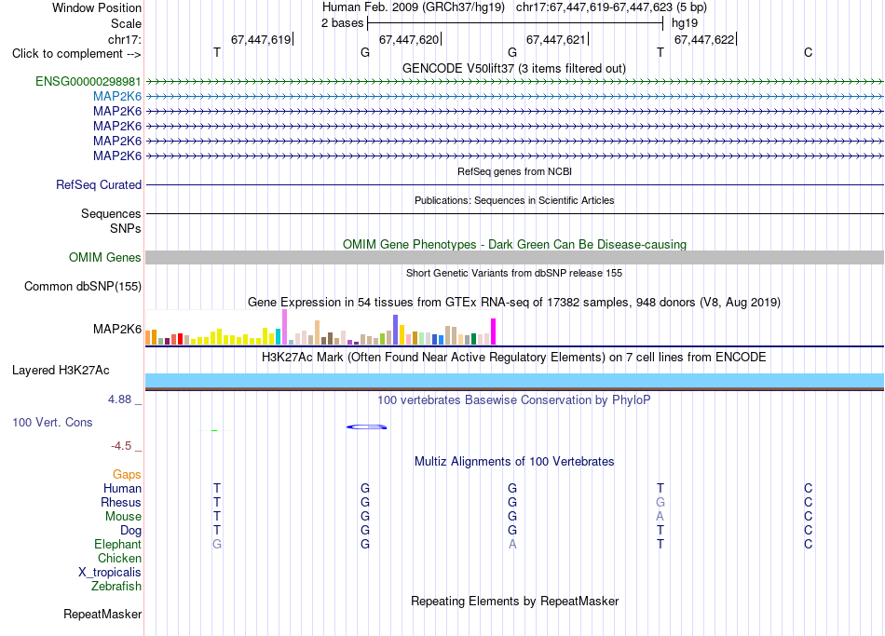This screenshot has height=636, width=885.
Task: Click the SNPs track label
Action: (126, 228)
